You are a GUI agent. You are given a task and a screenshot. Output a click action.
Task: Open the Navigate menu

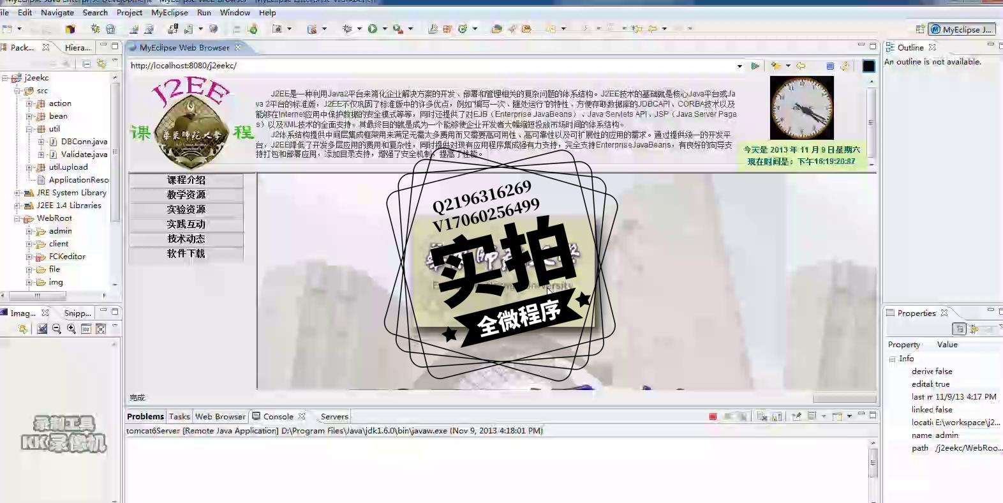(57, 13)
